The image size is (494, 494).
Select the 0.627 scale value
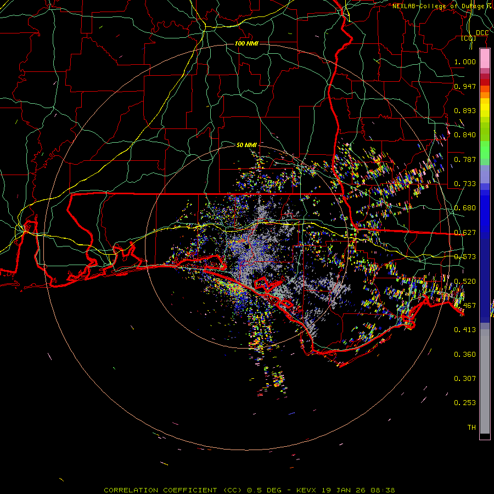coord(465,233)
